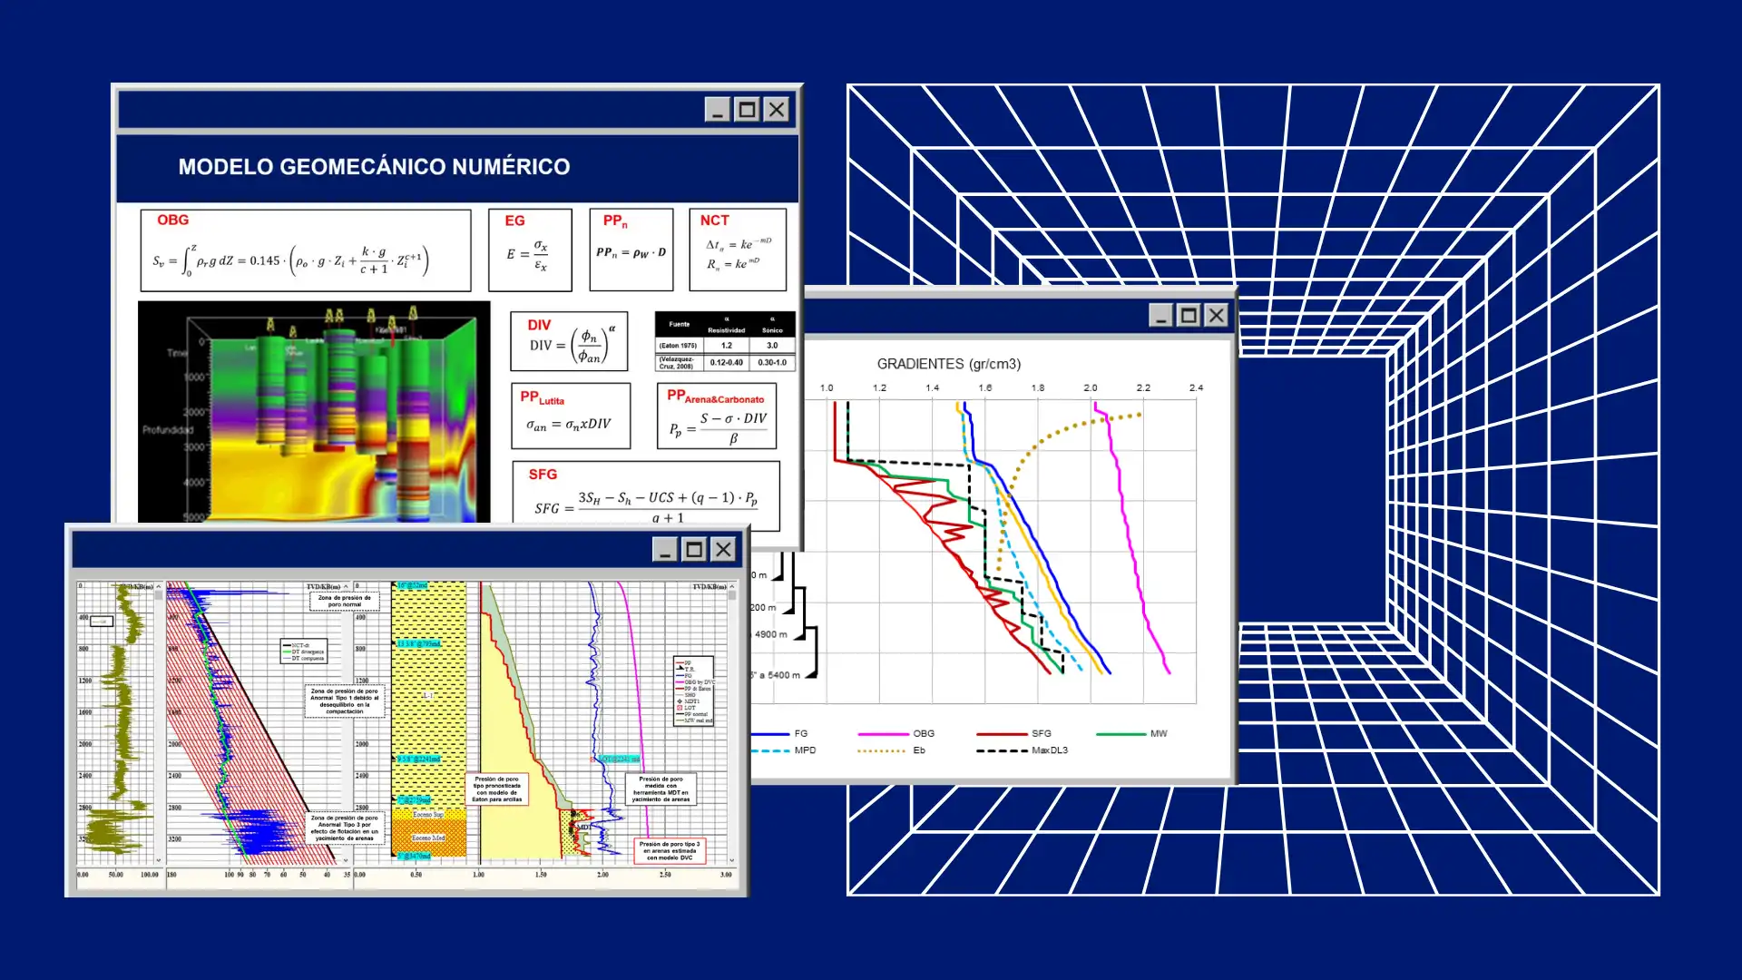Screen dimensions: 1742x980
Task: Close the Modelo Geomecánico Numérico window
Action: (777, 110)
